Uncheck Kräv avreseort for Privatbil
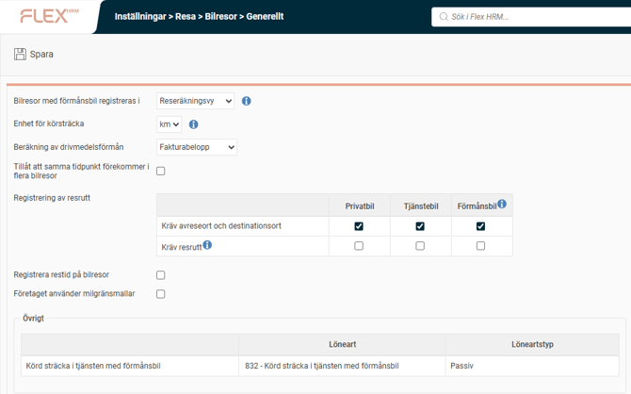This screenshot has height=394, width=631. point(359,226)
